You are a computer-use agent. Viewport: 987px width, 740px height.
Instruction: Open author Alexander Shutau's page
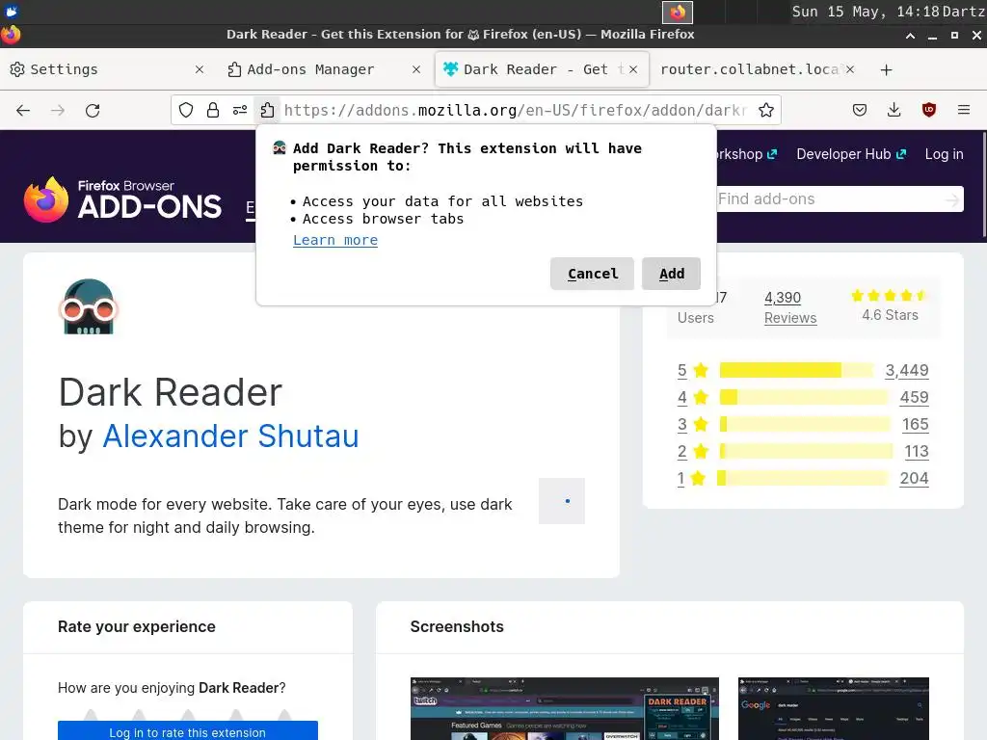(230, 436)
